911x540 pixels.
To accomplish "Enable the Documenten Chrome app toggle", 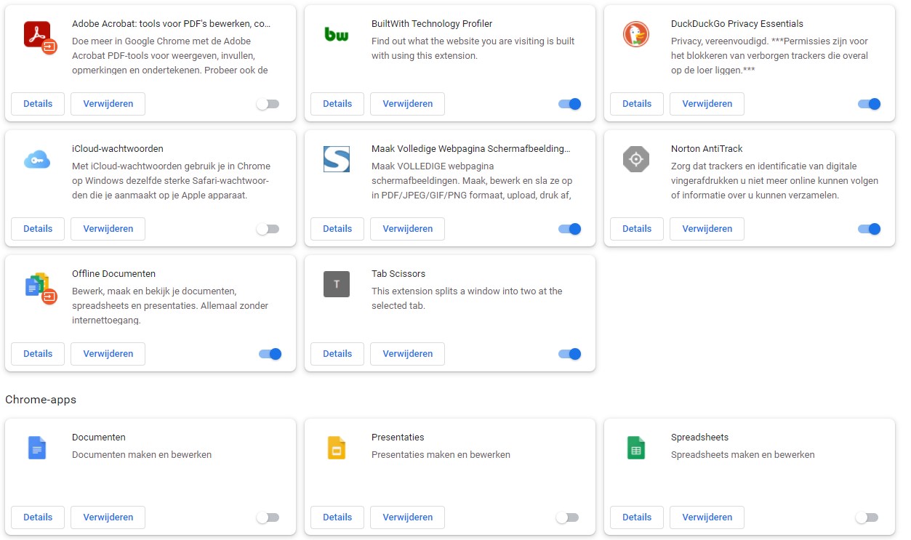I will point(268,517).
